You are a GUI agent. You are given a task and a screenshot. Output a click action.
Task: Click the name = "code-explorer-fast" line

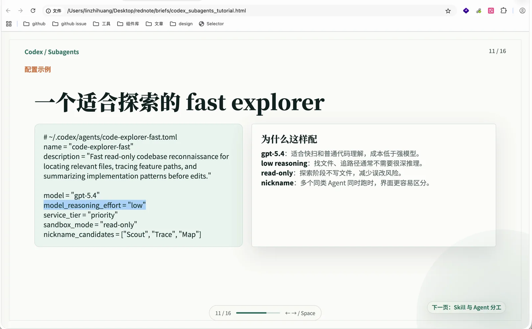(x=88, y=147)
